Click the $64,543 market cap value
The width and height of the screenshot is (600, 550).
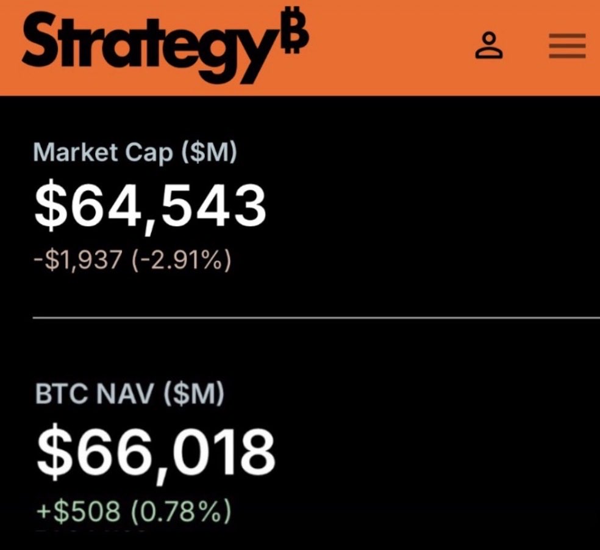(x=151, y=205)
